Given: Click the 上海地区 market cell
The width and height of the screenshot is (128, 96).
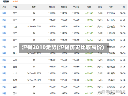Looking at the screenshot, I should [111, 33].
